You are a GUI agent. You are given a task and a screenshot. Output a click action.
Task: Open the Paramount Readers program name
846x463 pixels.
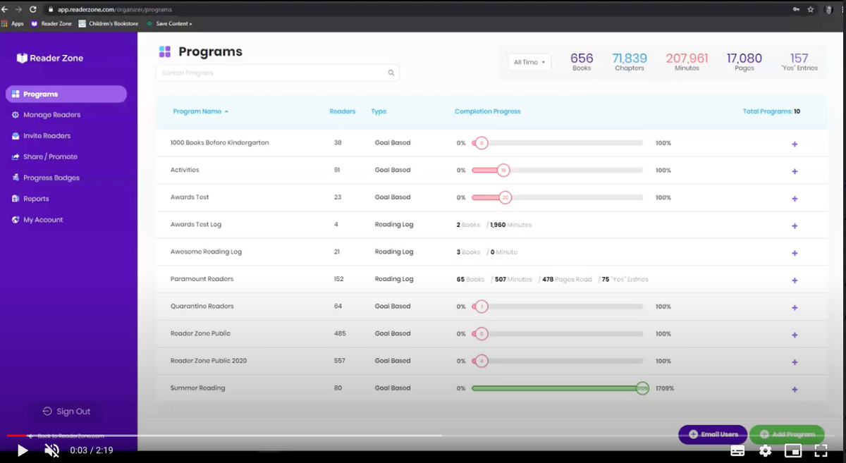click(202, 279)
